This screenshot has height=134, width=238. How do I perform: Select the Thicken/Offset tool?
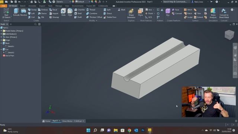coord(94,17)
